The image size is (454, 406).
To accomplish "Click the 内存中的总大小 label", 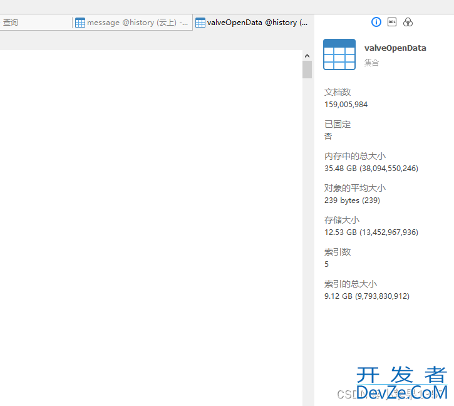I will pos(355,156).
